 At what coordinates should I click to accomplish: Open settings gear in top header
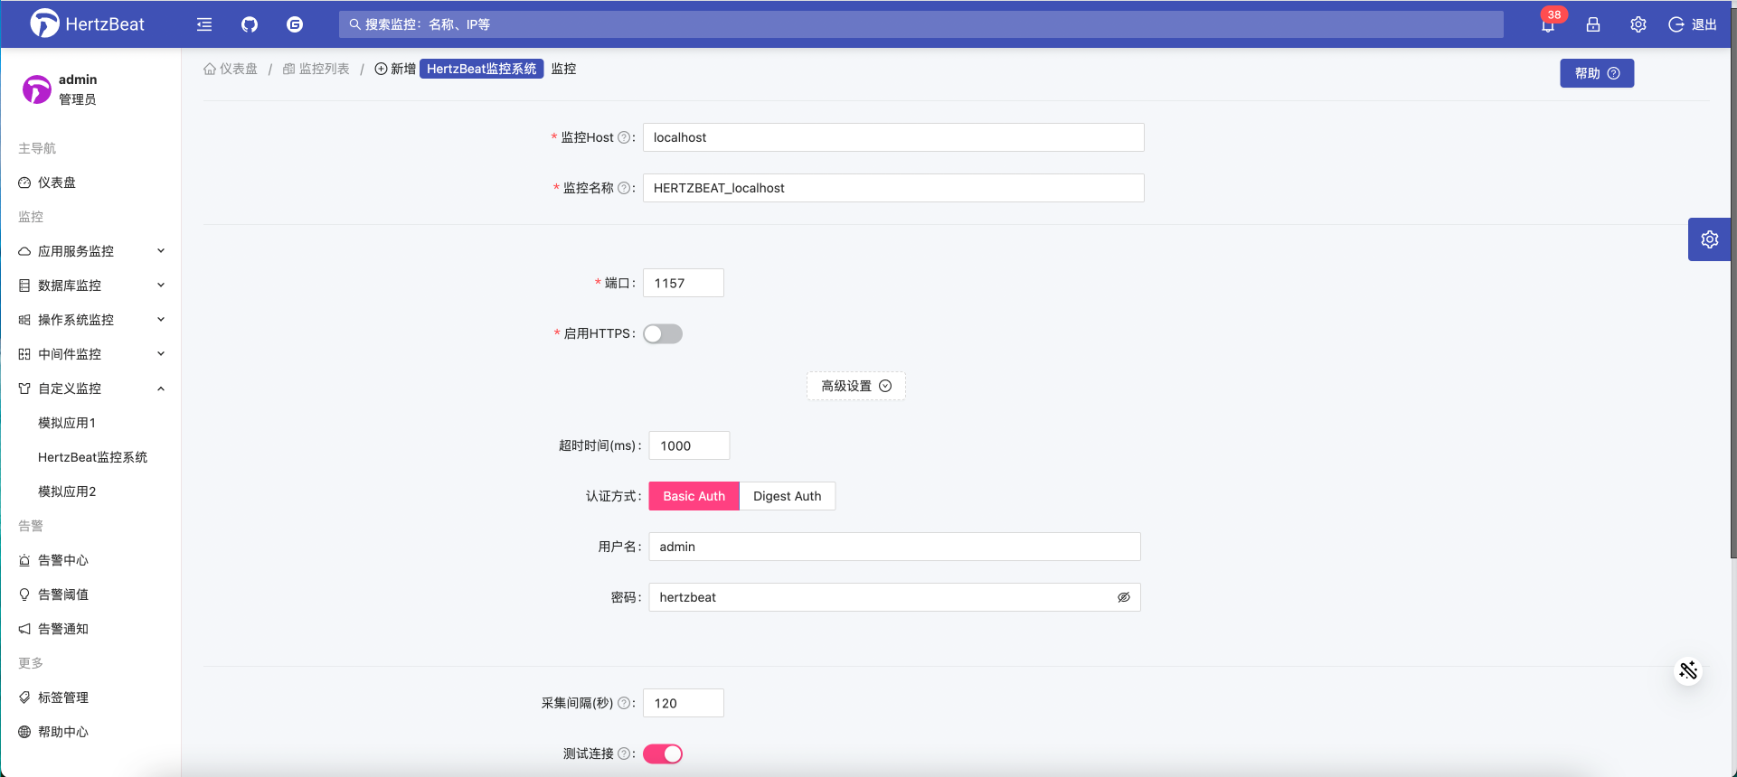[x=1638, y=24]
